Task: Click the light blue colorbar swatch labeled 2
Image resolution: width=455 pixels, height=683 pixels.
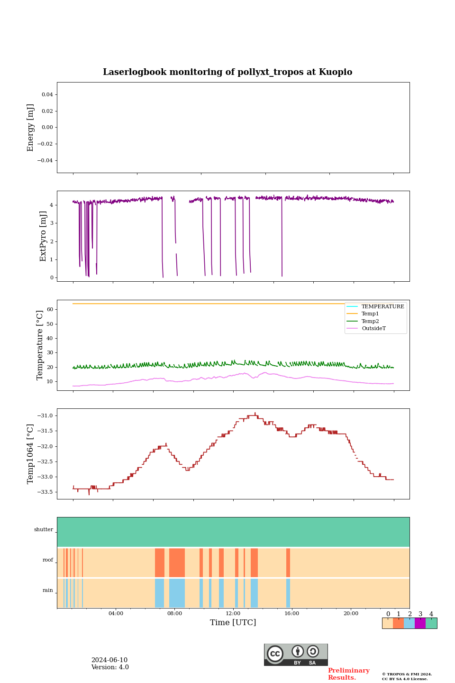Action: [409, 623]
